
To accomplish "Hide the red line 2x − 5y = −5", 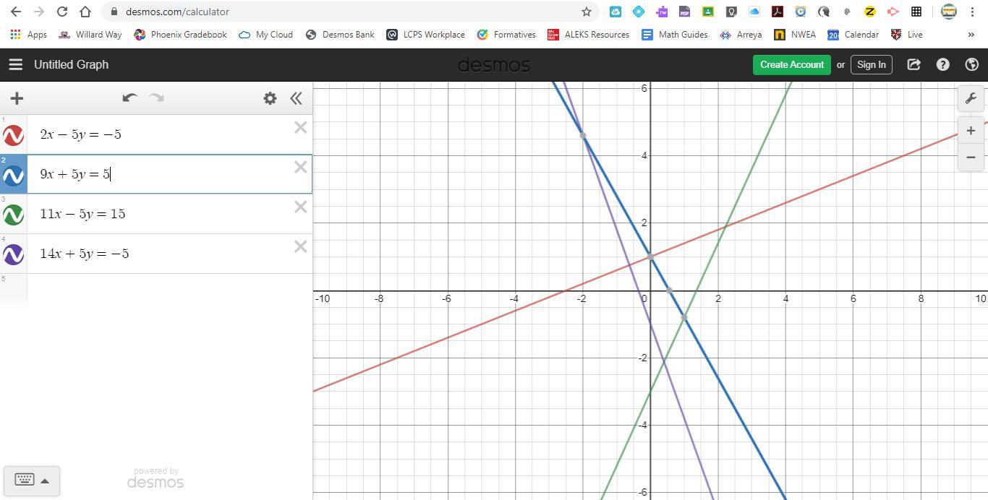I will (x=13, y=135).
